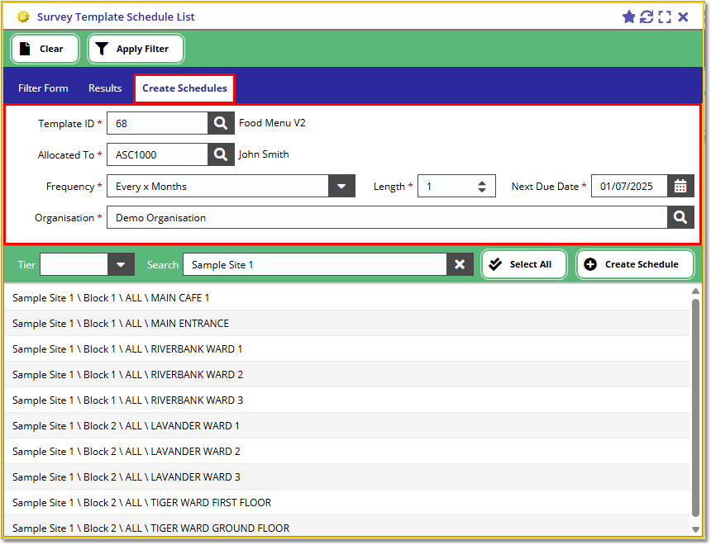Click the Select All button

pos(523,264)
